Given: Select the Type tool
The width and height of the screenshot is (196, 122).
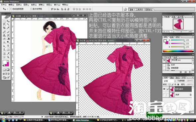Looking at the screenshot, I should (x=8, y=46).
